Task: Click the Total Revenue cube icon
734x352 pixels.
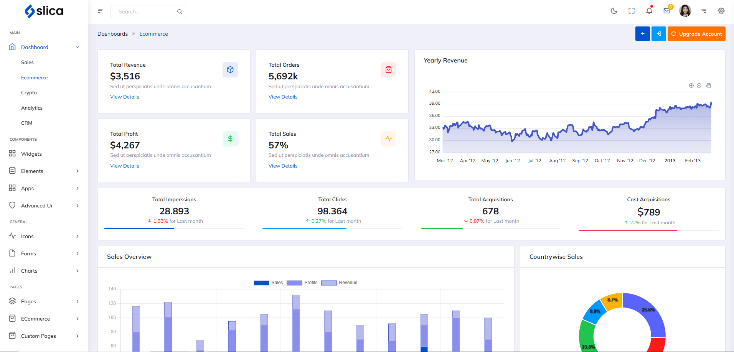Action: point(230,70)
